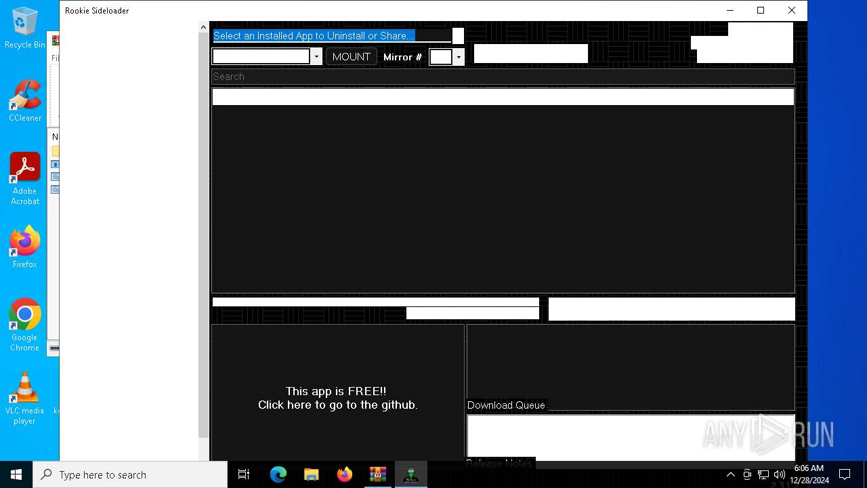The image size is (867, 488).
Task: Click the taskbar search box
Action: coord(130,474)
